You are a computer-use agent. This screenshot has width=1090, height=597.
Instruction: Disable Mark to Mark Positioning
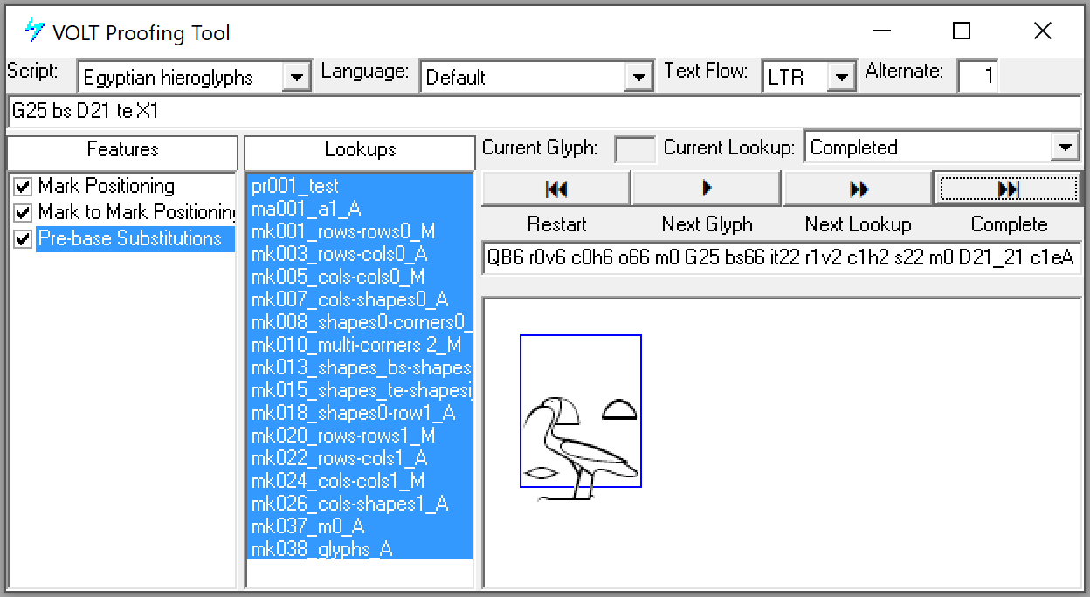[22, 212]
